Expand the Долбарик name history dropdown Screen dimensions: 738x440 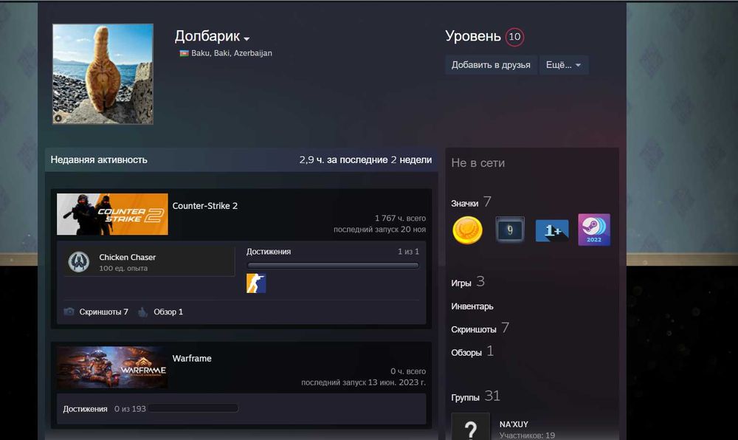point(246,38)
